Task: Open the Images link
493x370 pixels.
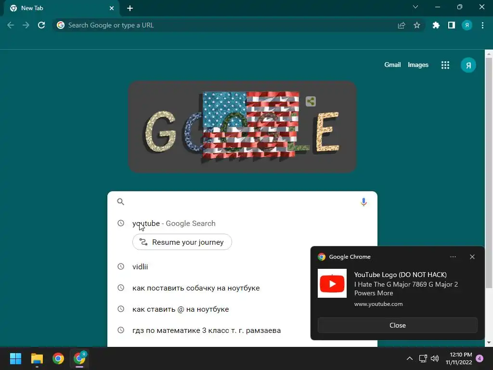Action: (x=418, y=65)
